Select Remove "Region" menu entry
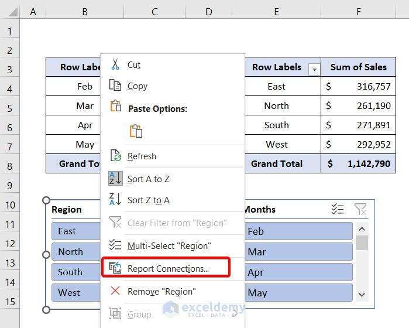 click(x=161, y=291)
